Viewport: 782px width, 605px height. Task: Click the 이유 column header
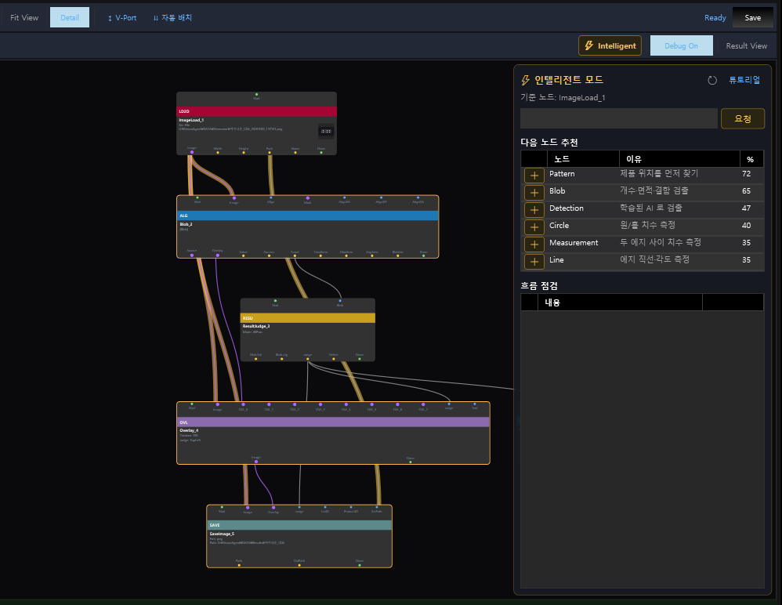(x=679, y=159)
